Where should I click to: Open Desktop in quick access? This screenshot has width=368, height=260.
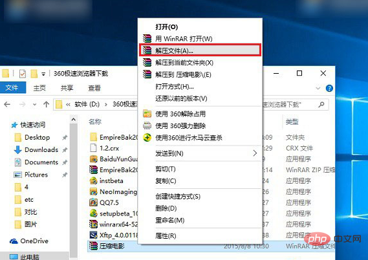point(37,137)
